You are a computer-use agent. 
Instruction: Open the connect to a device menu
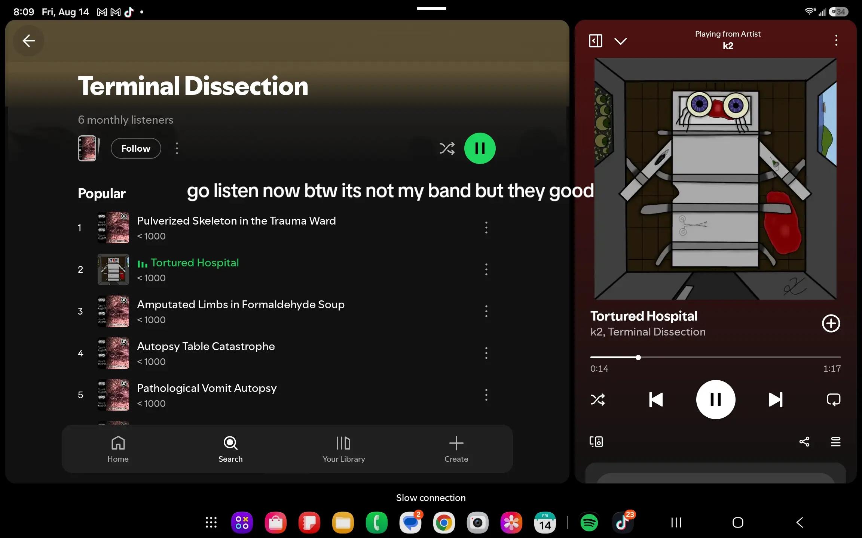(596, 442)
